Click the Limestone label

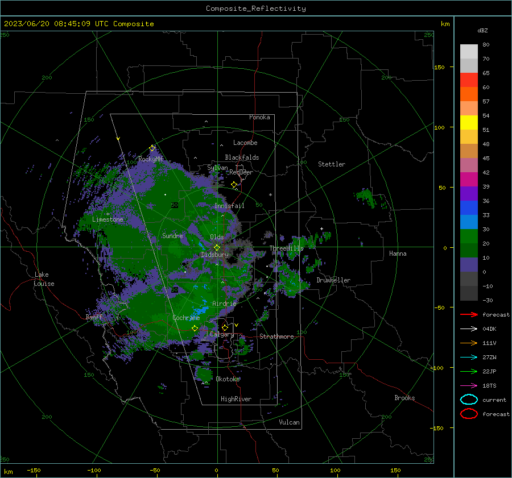coord(108,219)
